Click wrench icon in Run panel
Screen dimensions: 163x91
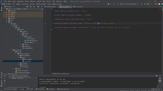(5, 81)
